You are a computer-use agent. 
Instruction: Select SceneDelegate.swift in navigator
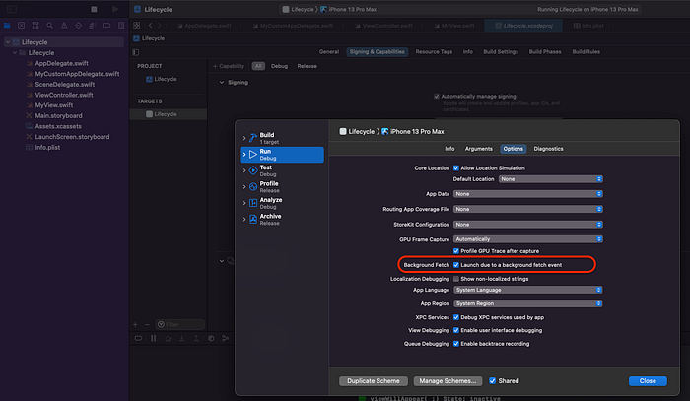point(65,84)
